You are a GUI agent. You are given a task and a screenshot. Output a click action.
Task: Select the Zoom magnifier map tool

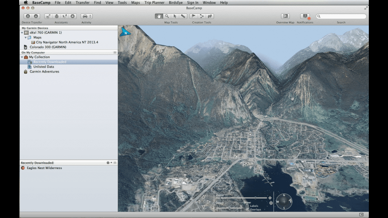[x=167, y=16]
